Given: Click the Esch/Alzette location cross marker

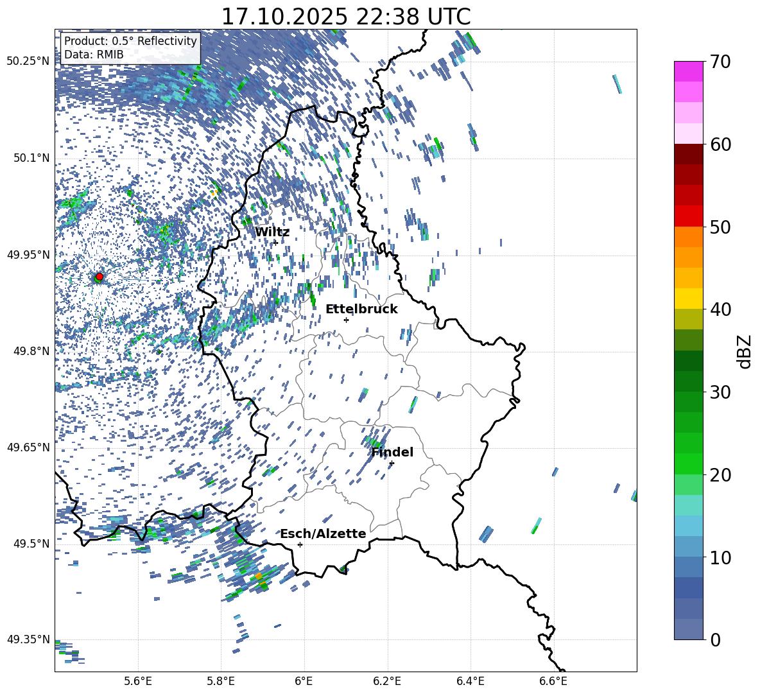Looking at the screenshot, I should click(300, 544).
